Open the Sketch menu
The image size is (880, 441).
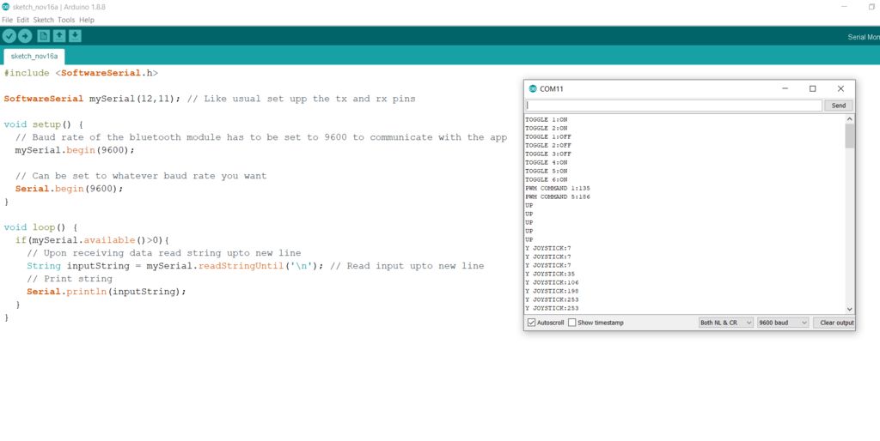[x=43, y=20]
